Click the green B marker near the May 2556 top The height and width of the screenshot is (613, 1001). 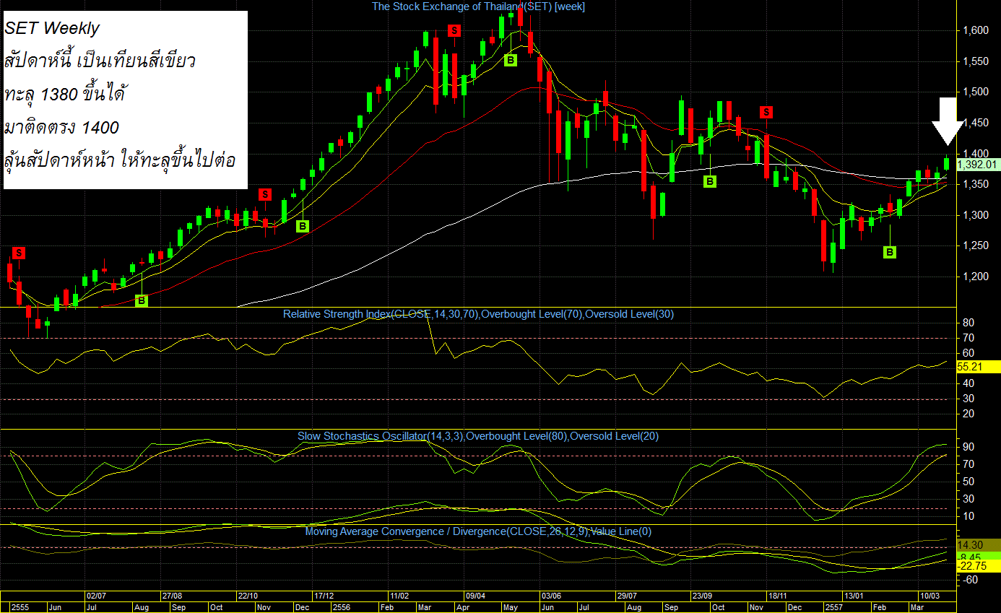(510, 60)
